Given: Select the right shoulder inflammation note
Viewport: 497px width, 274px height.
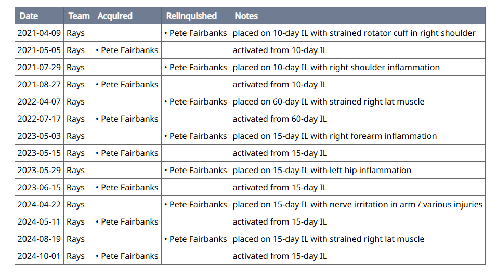Looking at the screenshot, I should [336, 68].
